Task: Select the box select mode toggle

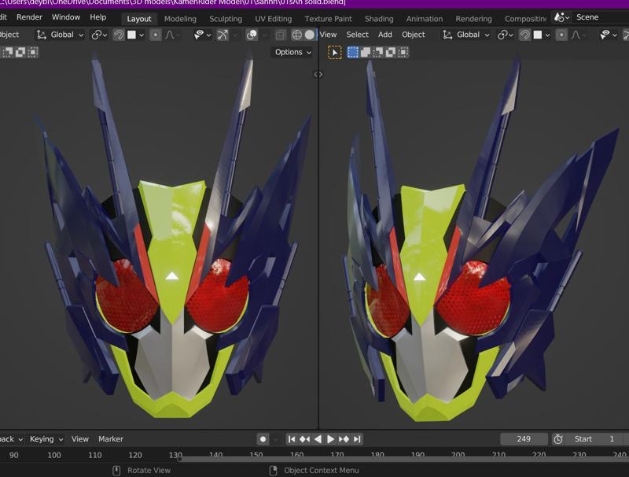Action: [x=352, y=52]
